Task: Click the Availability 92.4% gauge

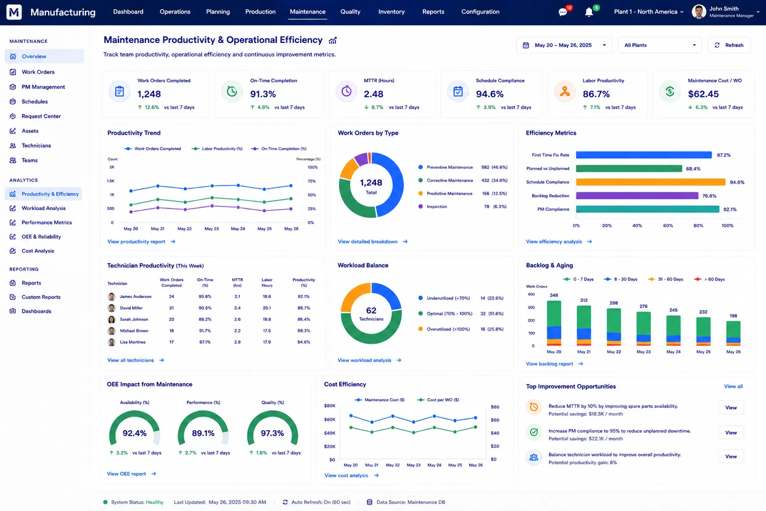Action: [x=135, y=428]
